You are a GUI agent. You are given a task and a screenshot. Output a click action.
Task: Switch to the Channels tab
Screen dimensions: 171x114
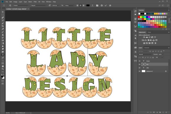coord(147,48)
